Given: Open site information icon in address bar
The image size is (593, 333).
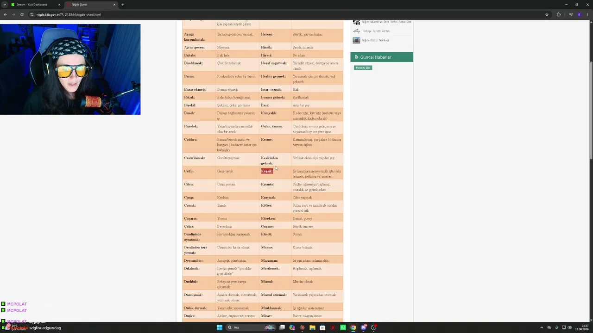Looking at the screenshot, I should point(32,14).
